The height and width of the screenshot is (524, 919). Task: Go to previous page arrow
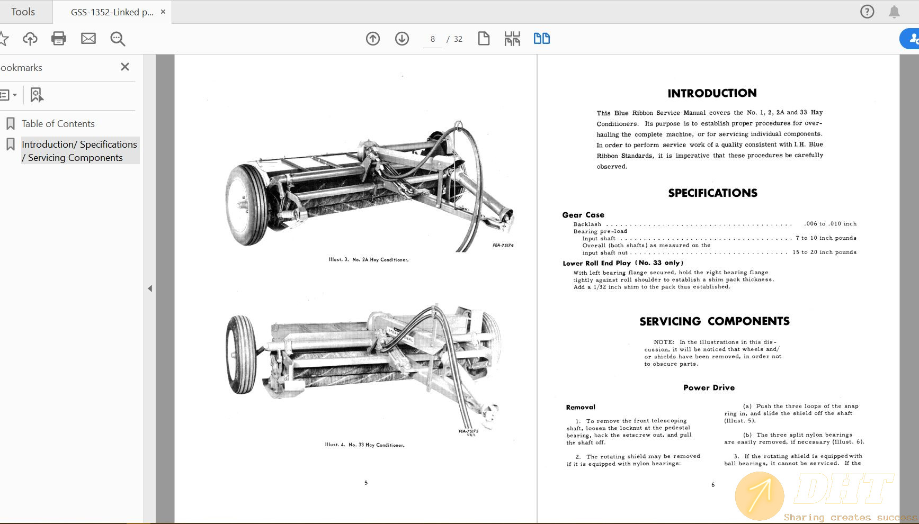click(373, 39)
